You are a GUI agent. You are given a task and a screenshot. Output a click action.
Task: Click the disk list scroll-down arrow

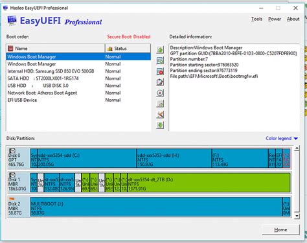click(297, 216)
